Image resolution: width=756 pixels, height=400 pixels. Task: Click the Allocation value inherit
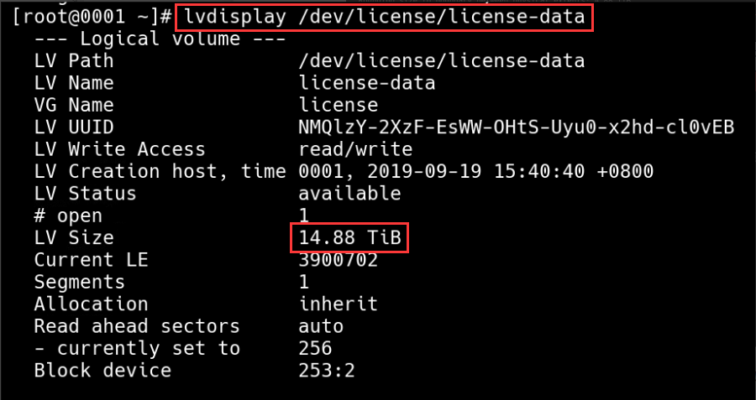339,304
